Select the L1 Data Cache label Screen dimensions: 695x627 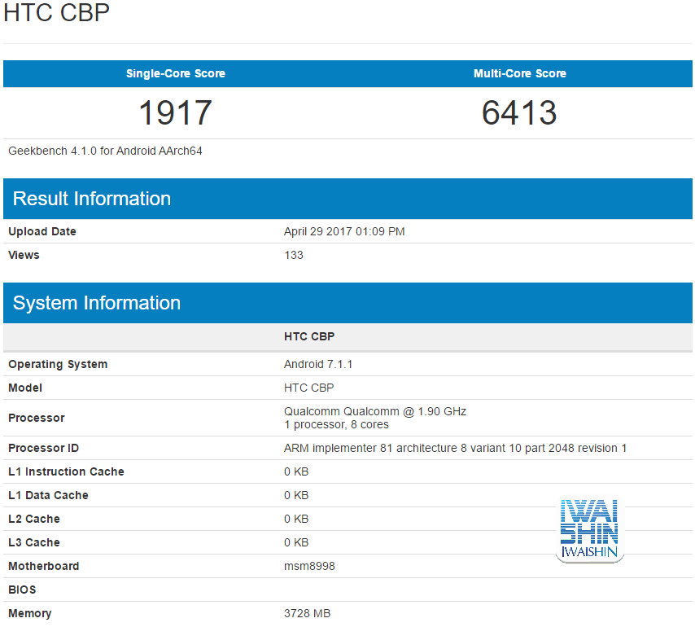48,495
